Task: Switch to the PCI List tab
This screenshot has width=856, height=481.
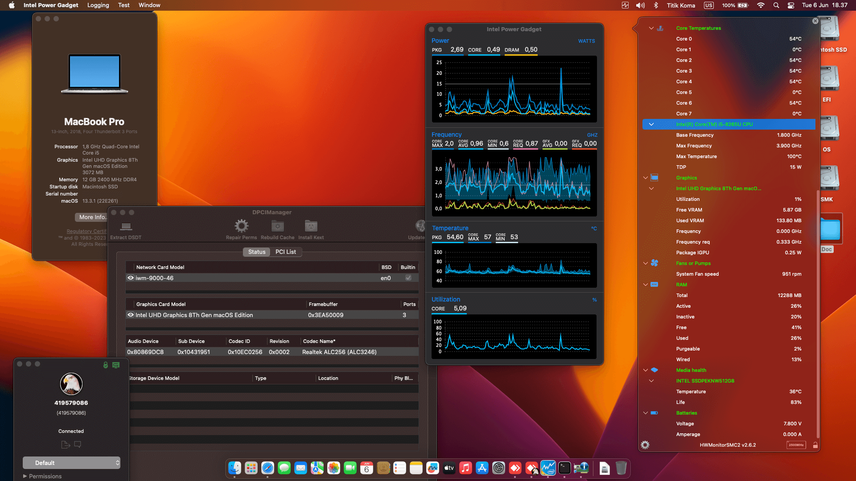Action: tap(285, 252)
